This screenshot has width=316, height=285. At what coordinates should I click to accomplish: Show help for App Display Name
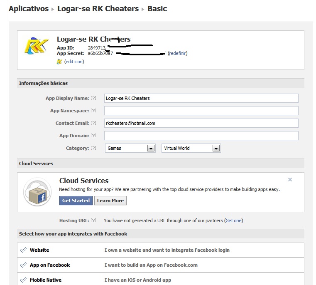tap(93, 98)
